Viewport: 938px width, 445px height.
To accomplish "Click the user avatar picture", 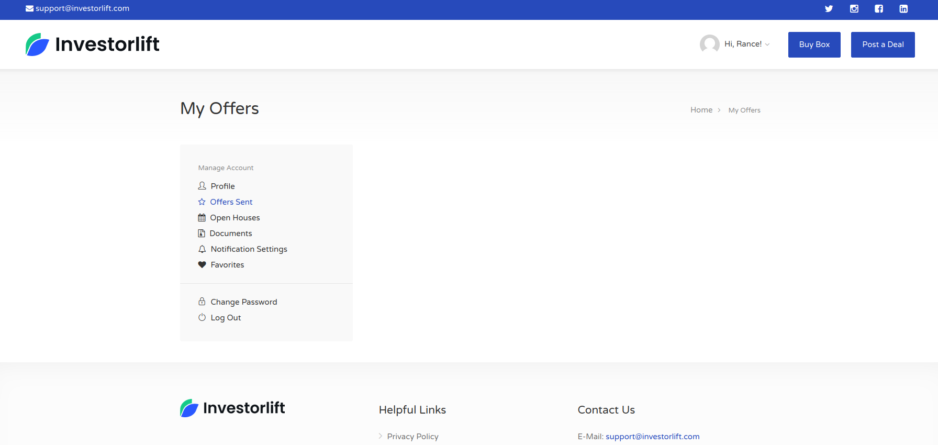I will [709, 44].
